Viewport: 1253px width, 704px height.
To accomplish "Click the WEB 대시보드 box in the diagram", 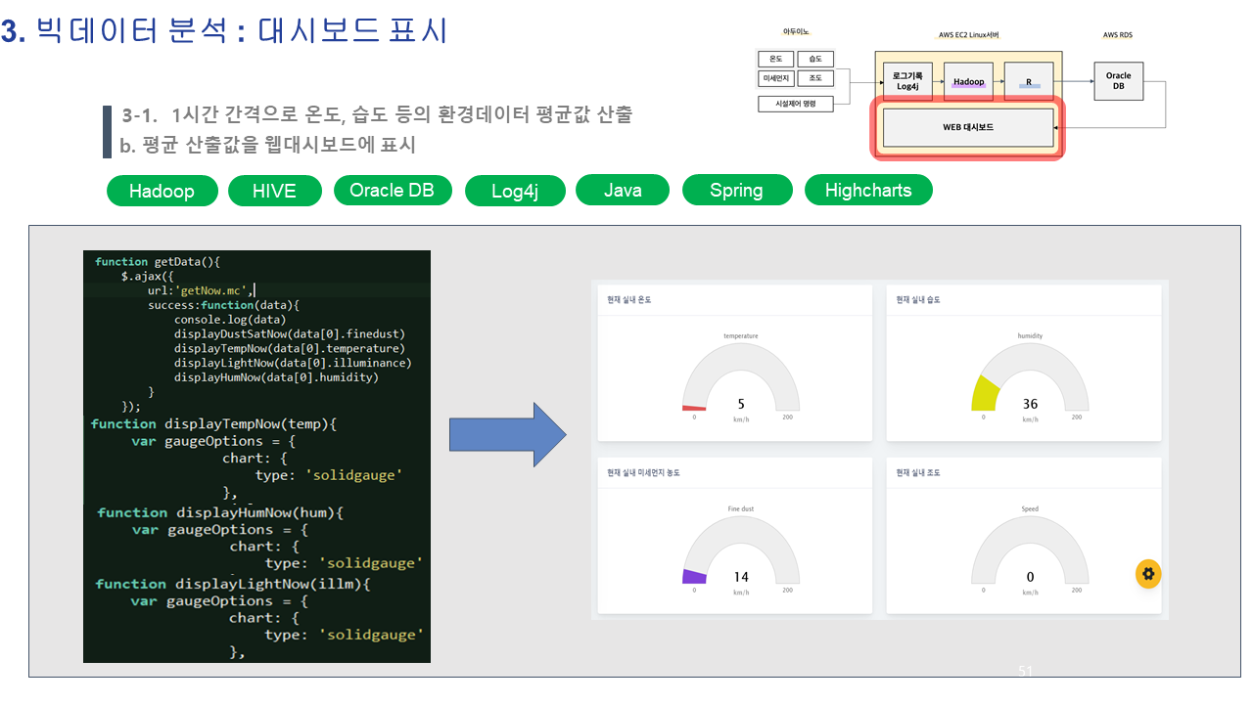I will (x=968, y=127).
